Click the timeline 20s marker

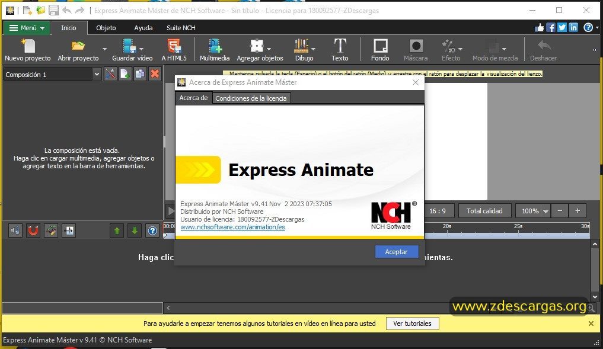coord(447,226)
